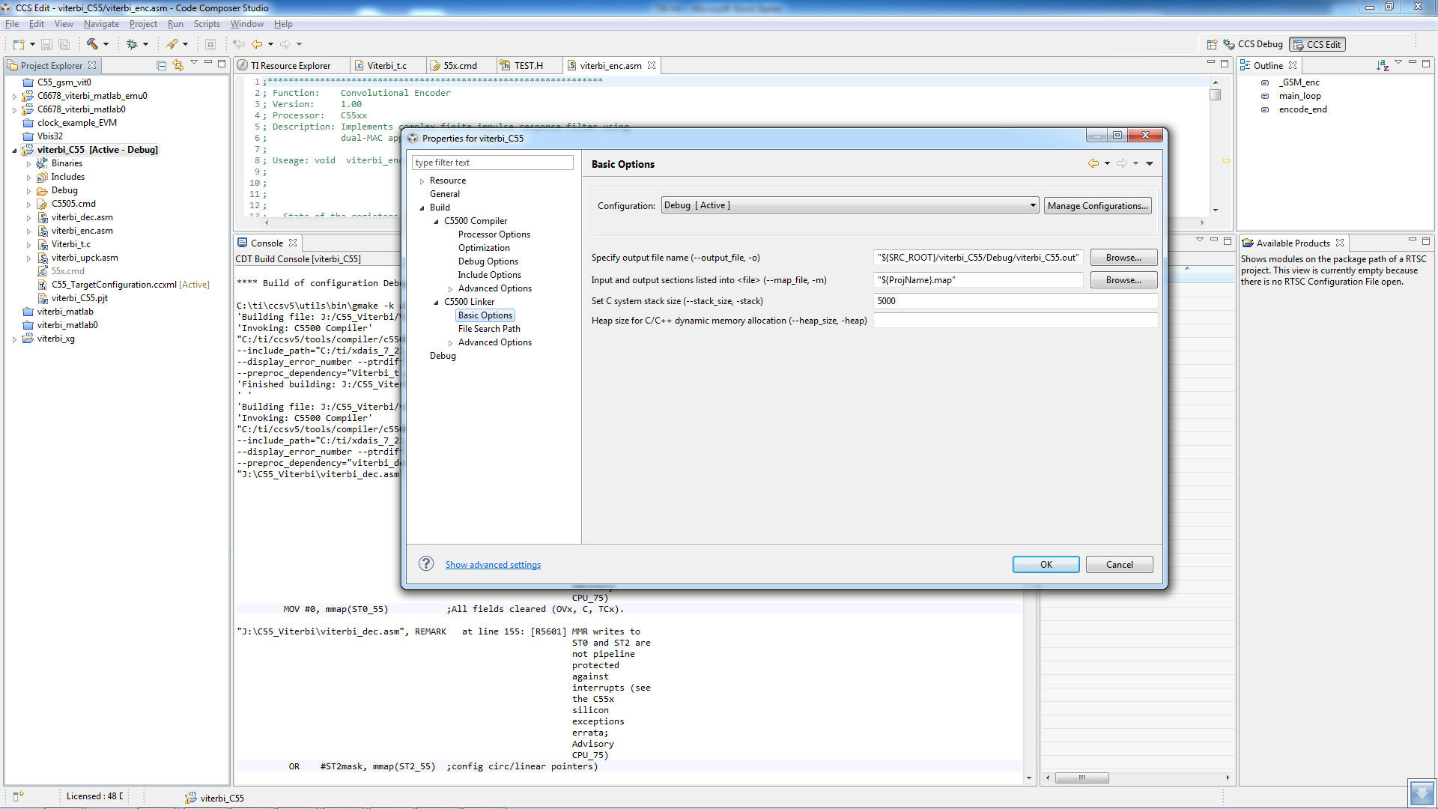This screenshot has width=1438, height=809.
Task: Click the Outline sort icon
Action: (1382, 65)
